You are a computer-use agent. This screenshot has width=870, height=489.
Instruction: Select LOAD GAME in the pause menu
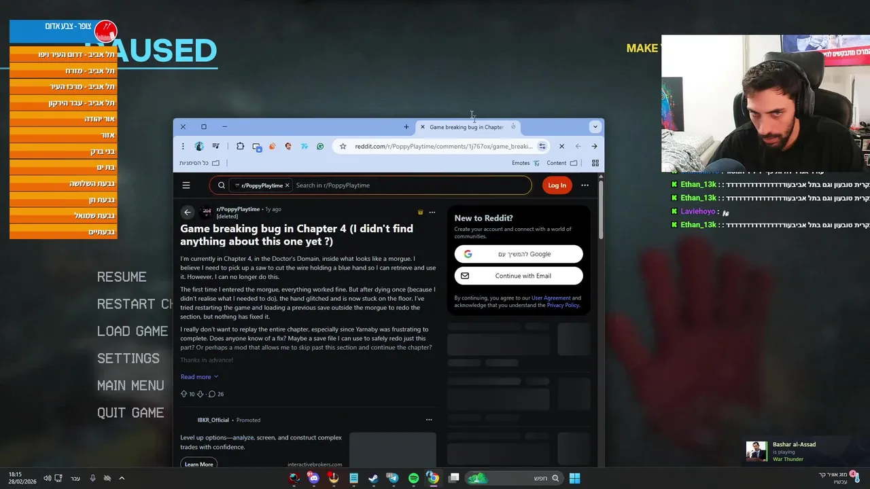[133, 331]
